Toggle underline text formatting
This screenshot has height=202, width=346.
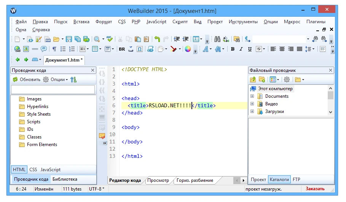[x=250, y=49]
